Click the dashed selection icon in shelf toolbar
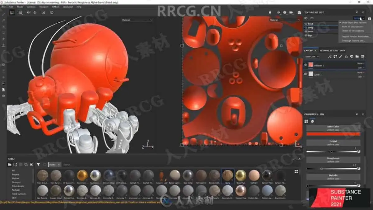The image size is (373, 210). (15, 165)
